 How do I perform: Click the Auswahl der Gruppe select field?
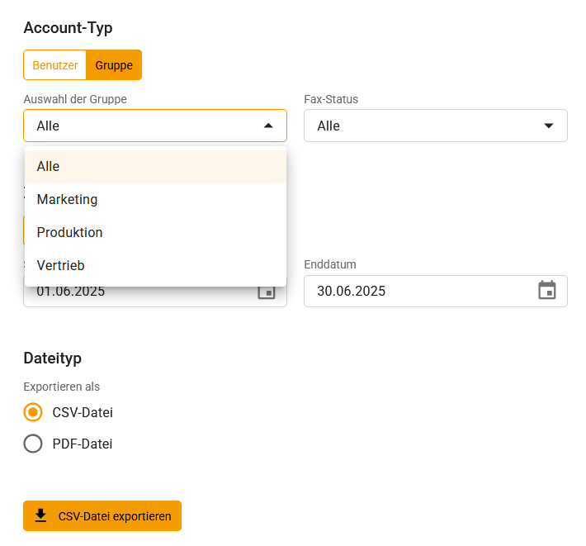click(140, 126)
